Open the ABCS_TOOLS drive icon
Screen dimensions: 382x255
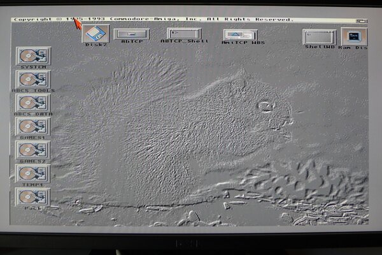point(33,79)
